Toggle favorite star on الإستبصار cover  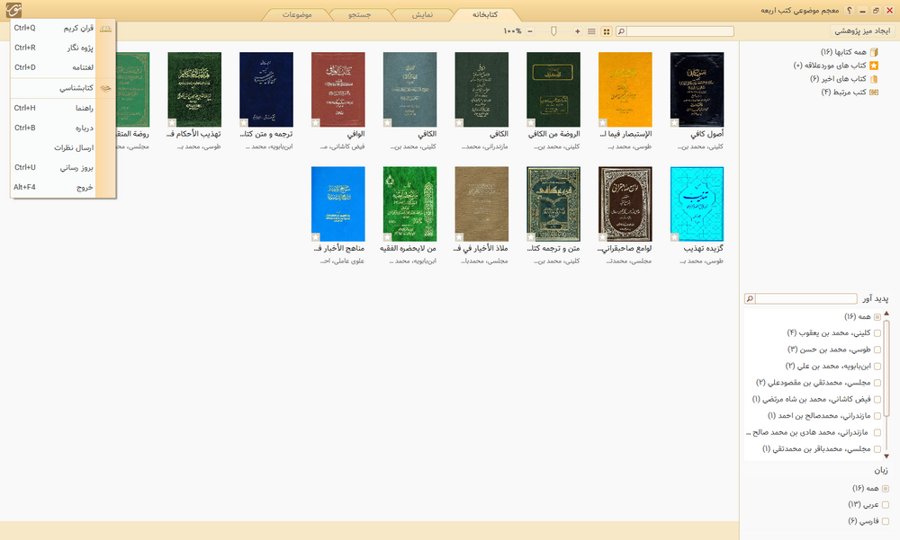click(x=603, y=123)
